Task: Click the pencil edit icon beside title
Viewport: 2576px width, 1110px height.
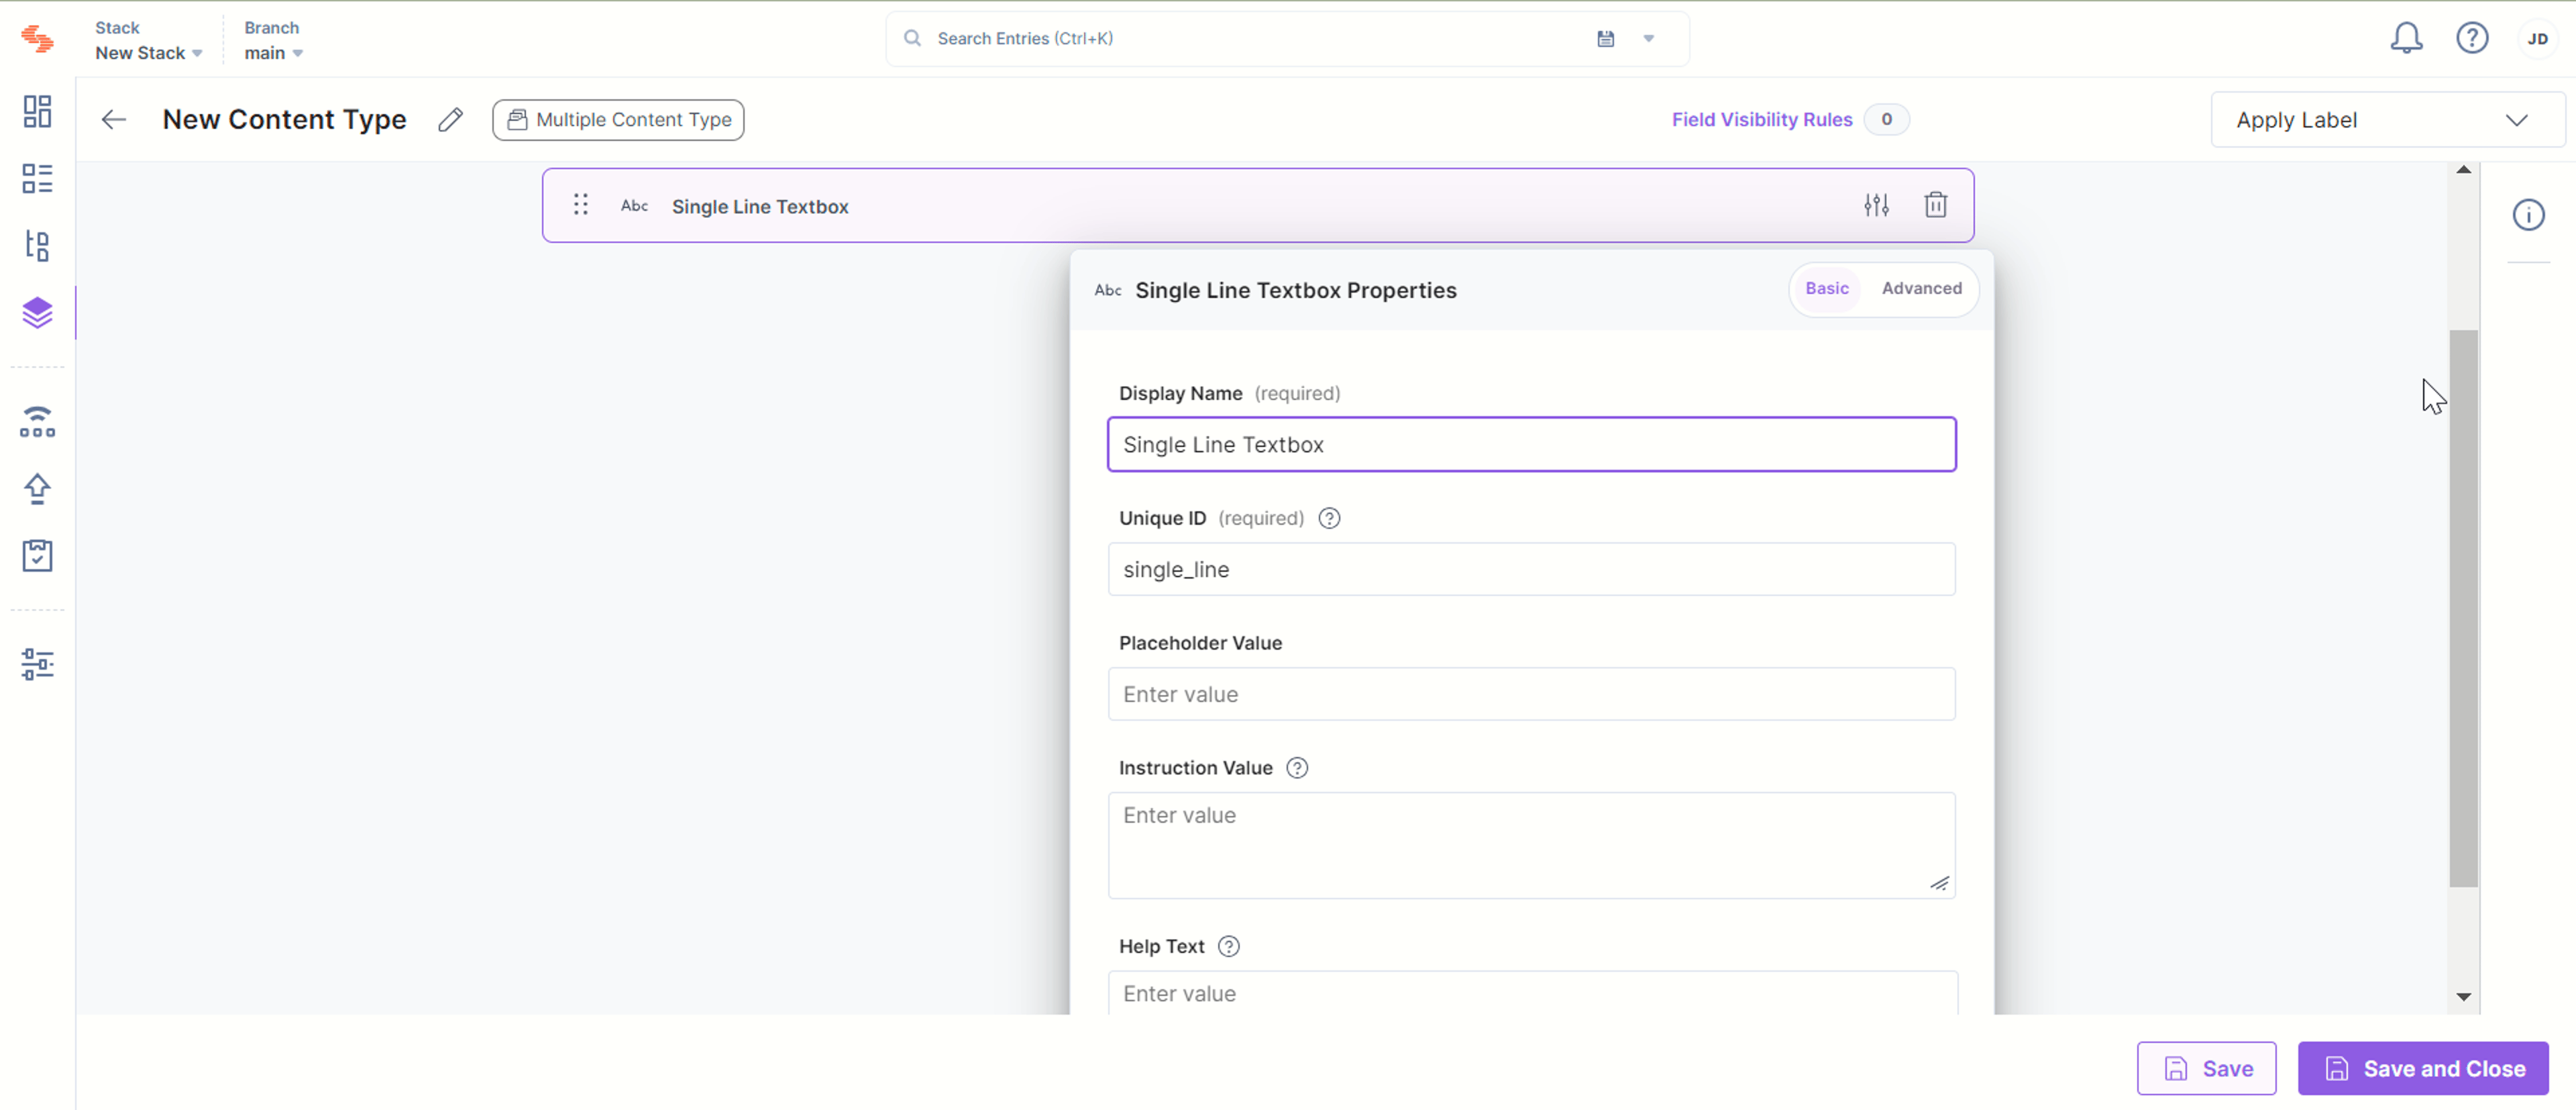Action: [451, 120]
